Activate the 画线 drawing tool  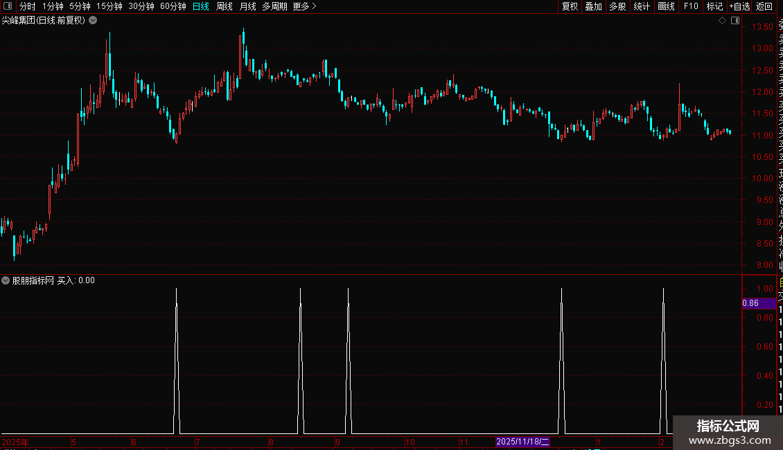click(666, 6)
